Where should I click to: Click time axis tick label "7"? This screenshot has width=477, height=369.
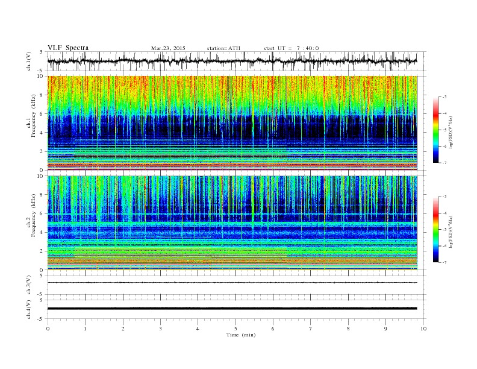[311, 329]
